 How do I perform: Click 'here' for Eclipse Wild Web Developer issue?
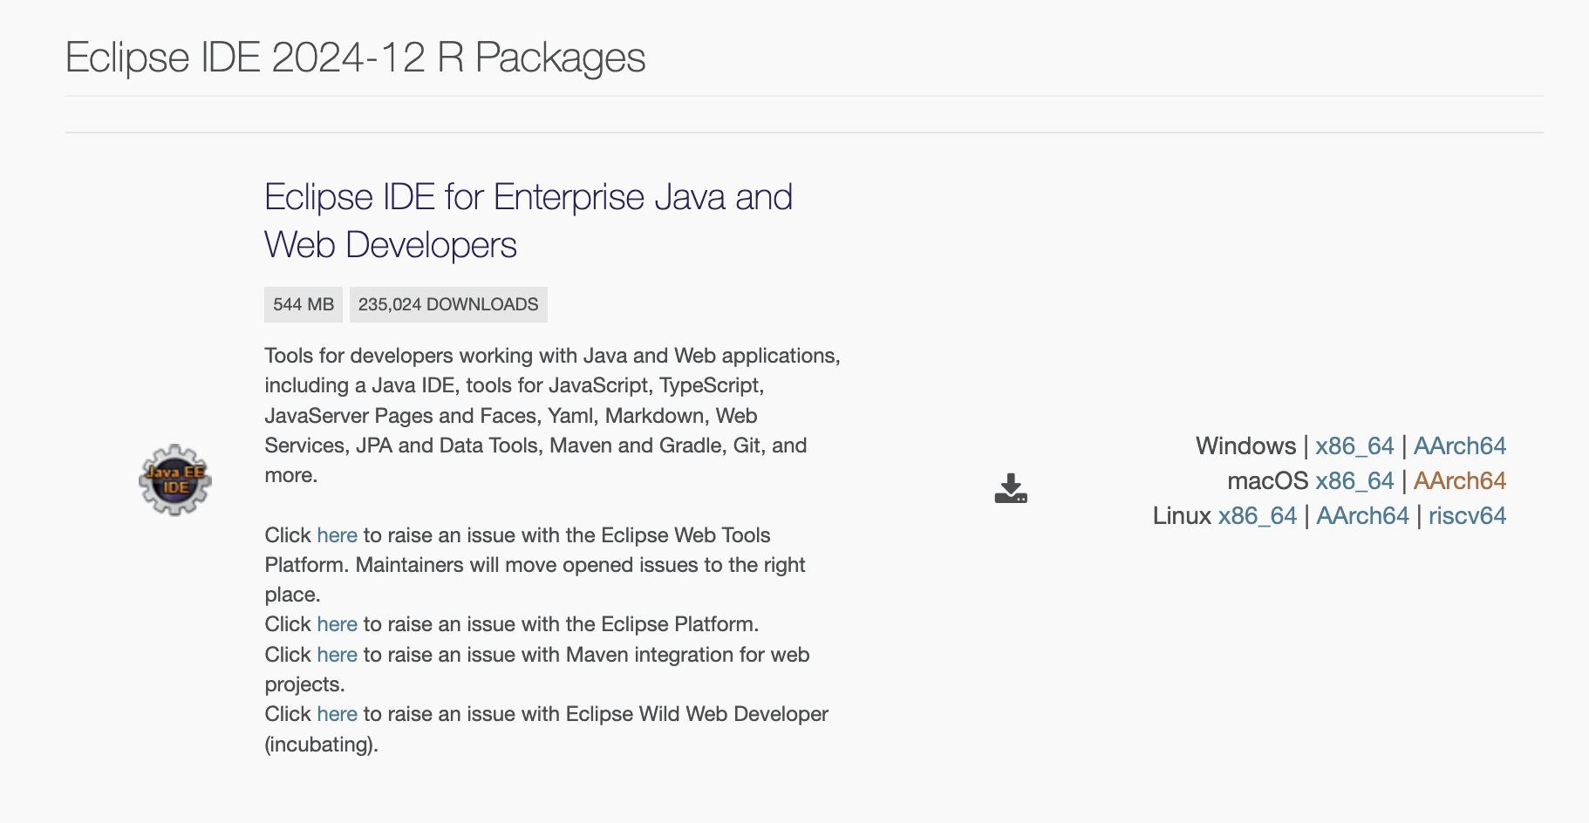[337, 713]
